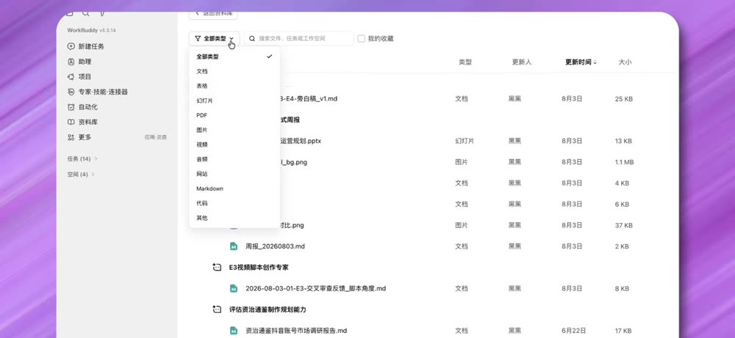Viewport: 735px width, 338px height.
Task: Click the 项目 sidebar icon
Action: (x=71, y=77)
